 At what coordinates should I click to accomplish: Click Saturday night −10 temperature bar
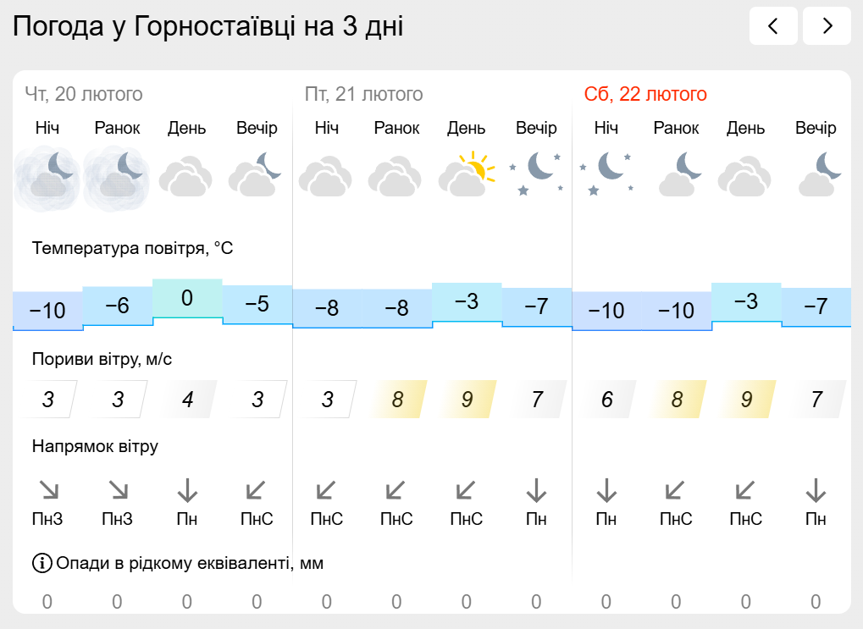point(606,311)
